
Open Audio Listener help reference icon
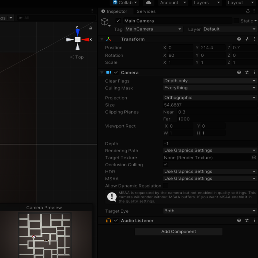coord(239,220)
